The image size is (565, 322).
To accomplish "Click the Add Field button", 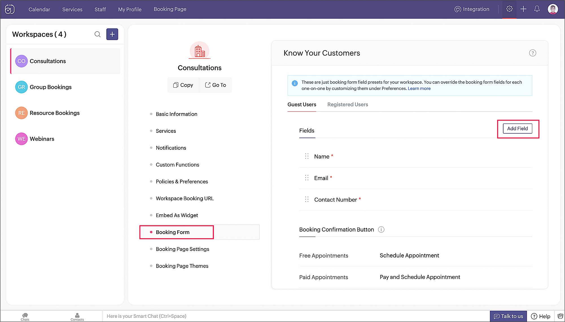I will pyautogui.click(x=517, y=129).
